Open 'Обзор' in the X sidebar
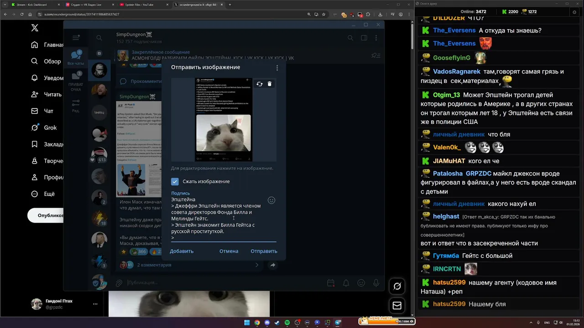 (x=46, y=61)
